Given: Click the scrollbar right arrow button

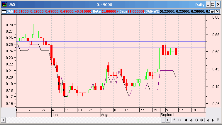Looking at the screenshot, I should [168, 120].
